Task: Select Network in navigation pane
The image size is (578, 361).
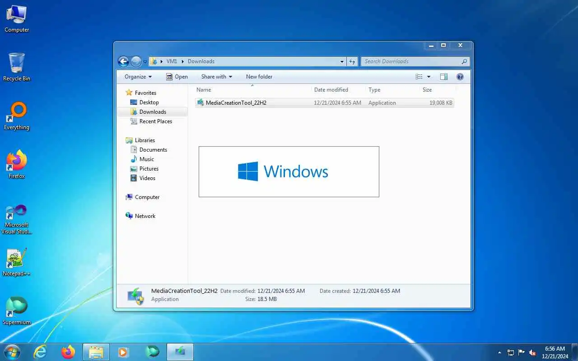Action: tap(145, 216)
